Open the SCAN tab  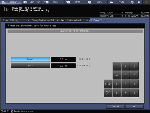pyautogui.click(x=118, y=2)
